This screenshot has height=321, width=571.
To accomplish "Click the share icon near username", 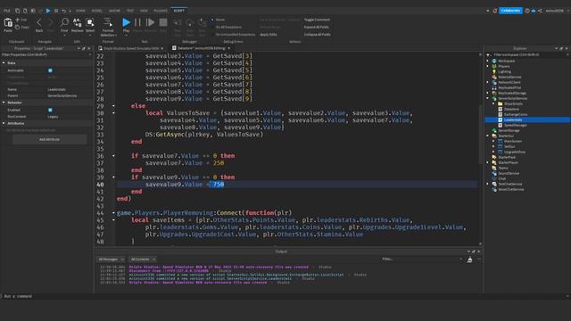I will 540,11.
